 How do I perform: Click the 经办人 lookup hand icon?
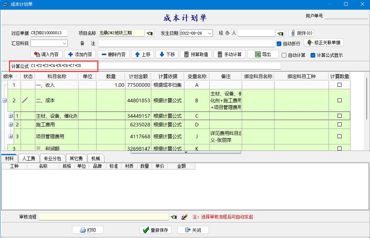(280, 33)
